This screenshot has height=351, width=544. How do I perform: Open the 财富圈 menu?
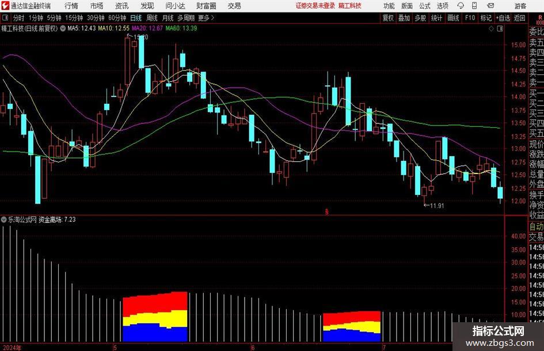tap(206, 6)
